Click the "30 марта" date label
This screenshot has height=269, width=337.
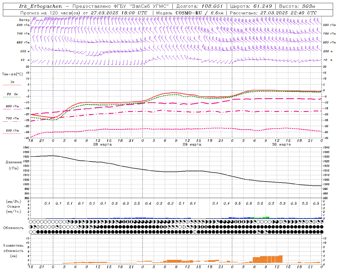point(281,144)
